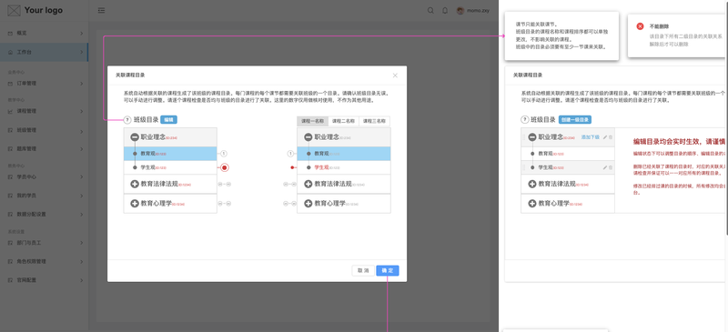
Task: Open notifications bell in the header
Action: coord(445,11)
